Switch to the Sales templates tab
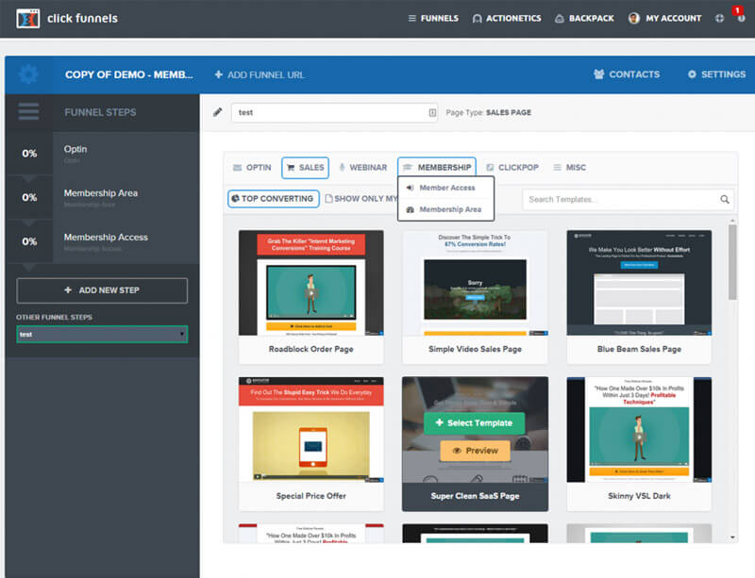Screen dimensions: 755x578 [305, 168]
